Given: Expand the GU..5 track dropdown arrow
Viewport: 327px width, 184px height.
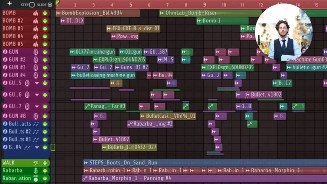Looking at the screenshot, I should [x=37, y=83].
